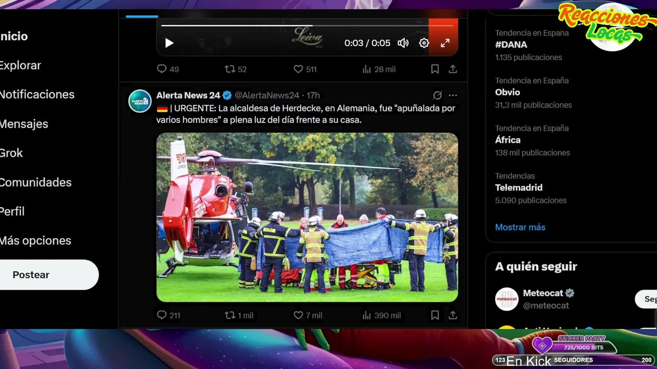Bookmark the top video post

click(435, 69)
